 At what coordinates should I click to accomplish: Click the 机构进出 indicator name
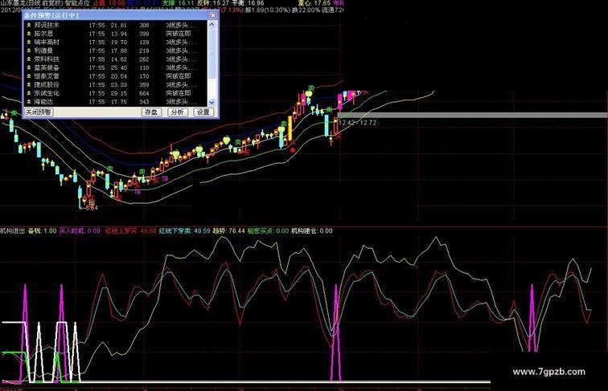(12, 230)
